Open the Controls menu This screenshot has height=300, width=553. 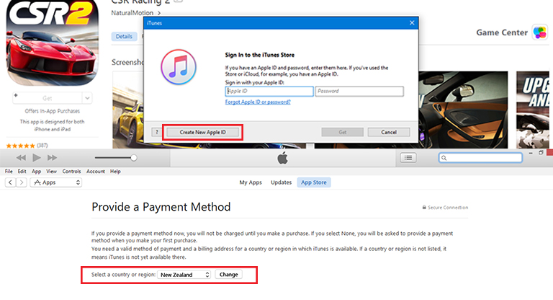click(71, 172)
